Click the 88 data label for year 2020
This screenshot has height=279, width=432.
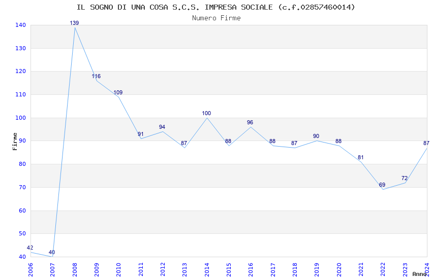pos(338,141)
